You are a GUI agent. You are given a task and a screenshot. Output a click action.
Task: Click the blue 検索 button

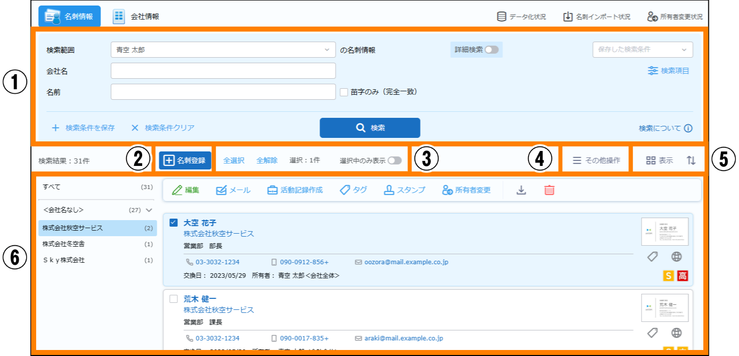(x=370, y=128)
